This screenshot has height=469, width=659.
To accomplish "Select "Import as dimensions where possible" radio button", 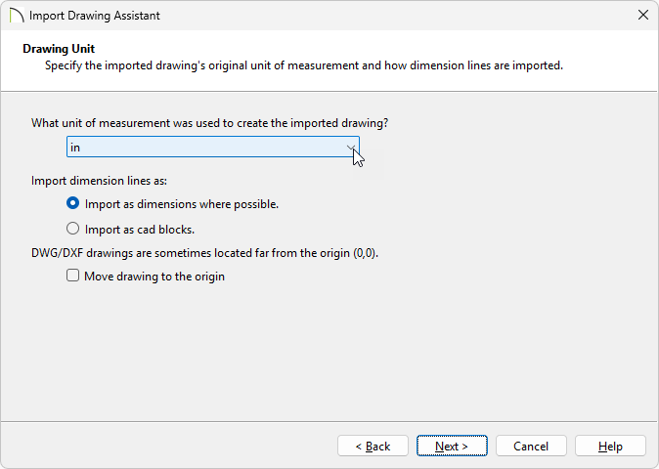I will point(73,204).
